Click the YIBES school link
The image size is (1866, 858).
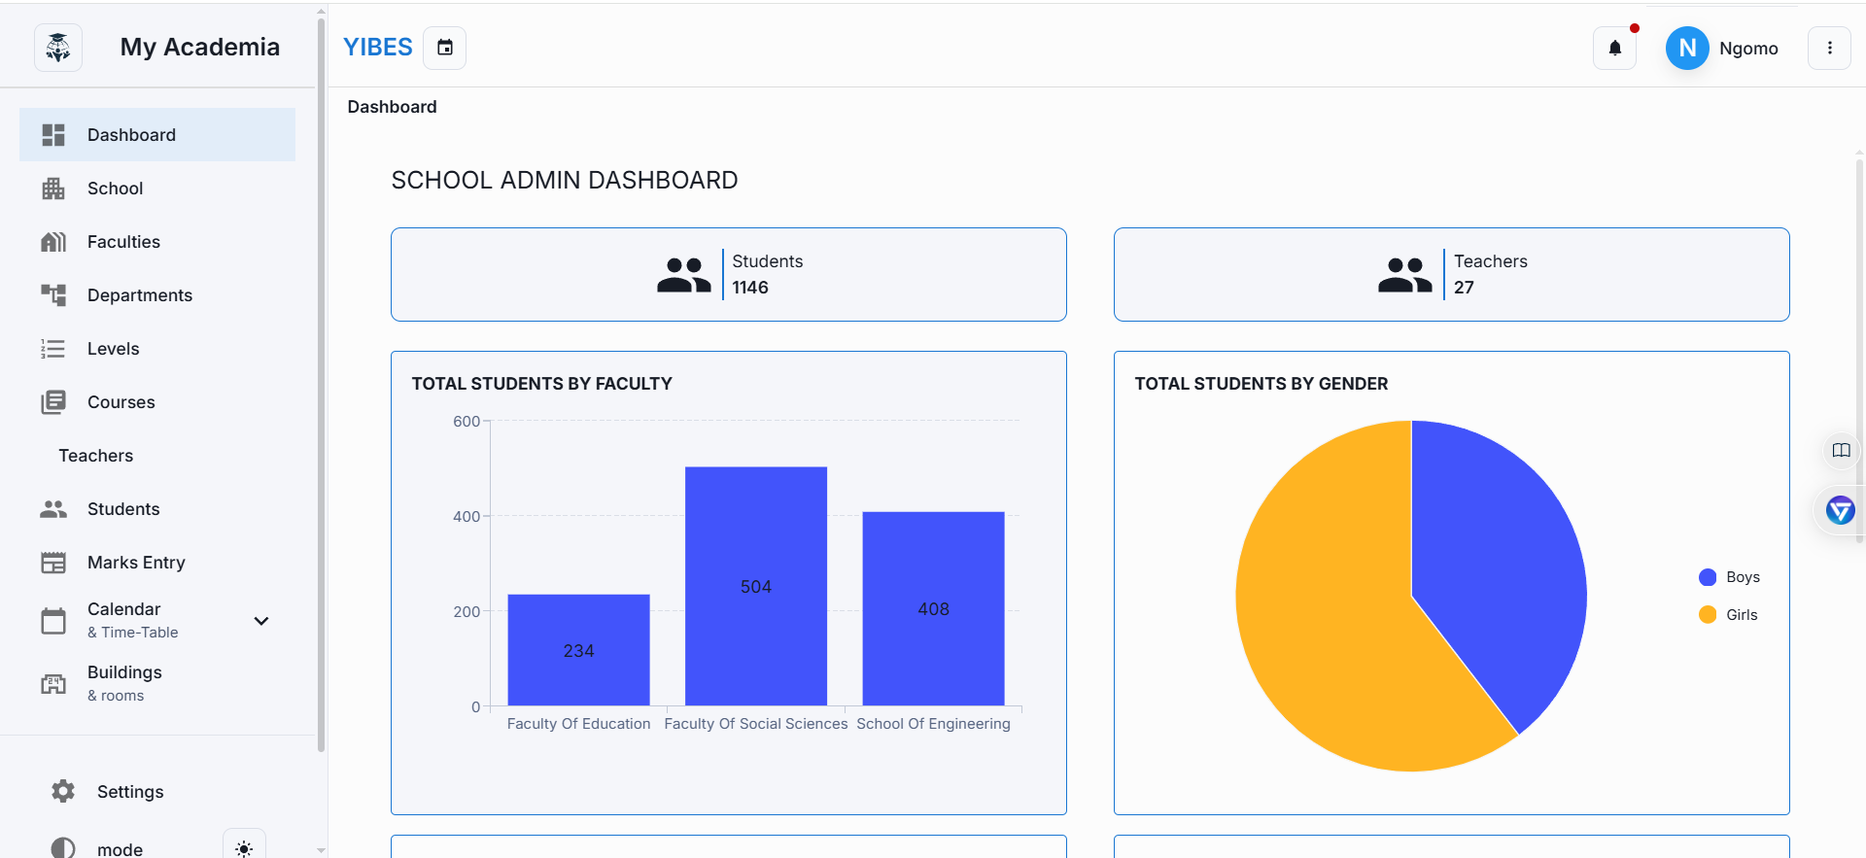(378, 48)
